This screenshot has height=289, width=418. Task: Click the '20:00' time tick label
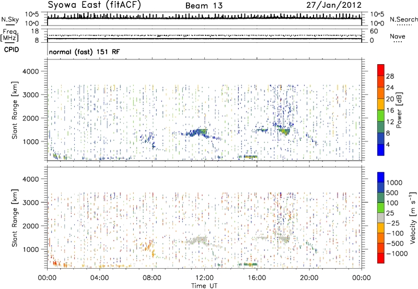309,278
